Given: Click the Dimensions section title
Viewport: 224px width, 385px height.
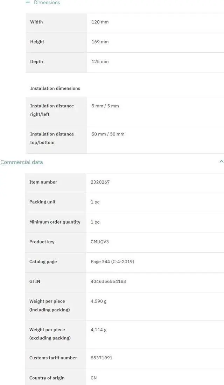Looking at the screenshot, I should (x=47, y=2).
